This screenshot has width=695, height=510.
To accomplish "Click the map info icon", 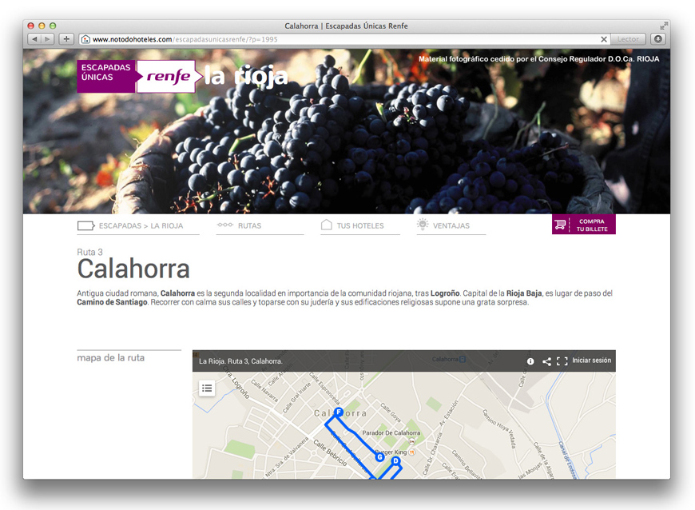I will click(x=530, y=361).
